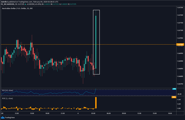Click the orange ROC badge on scale
Screen dimensions: 185x120
[174, 97]
